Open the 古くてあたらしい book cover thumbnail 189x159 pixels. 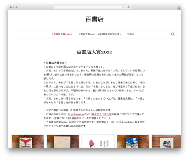click(98, 141)
